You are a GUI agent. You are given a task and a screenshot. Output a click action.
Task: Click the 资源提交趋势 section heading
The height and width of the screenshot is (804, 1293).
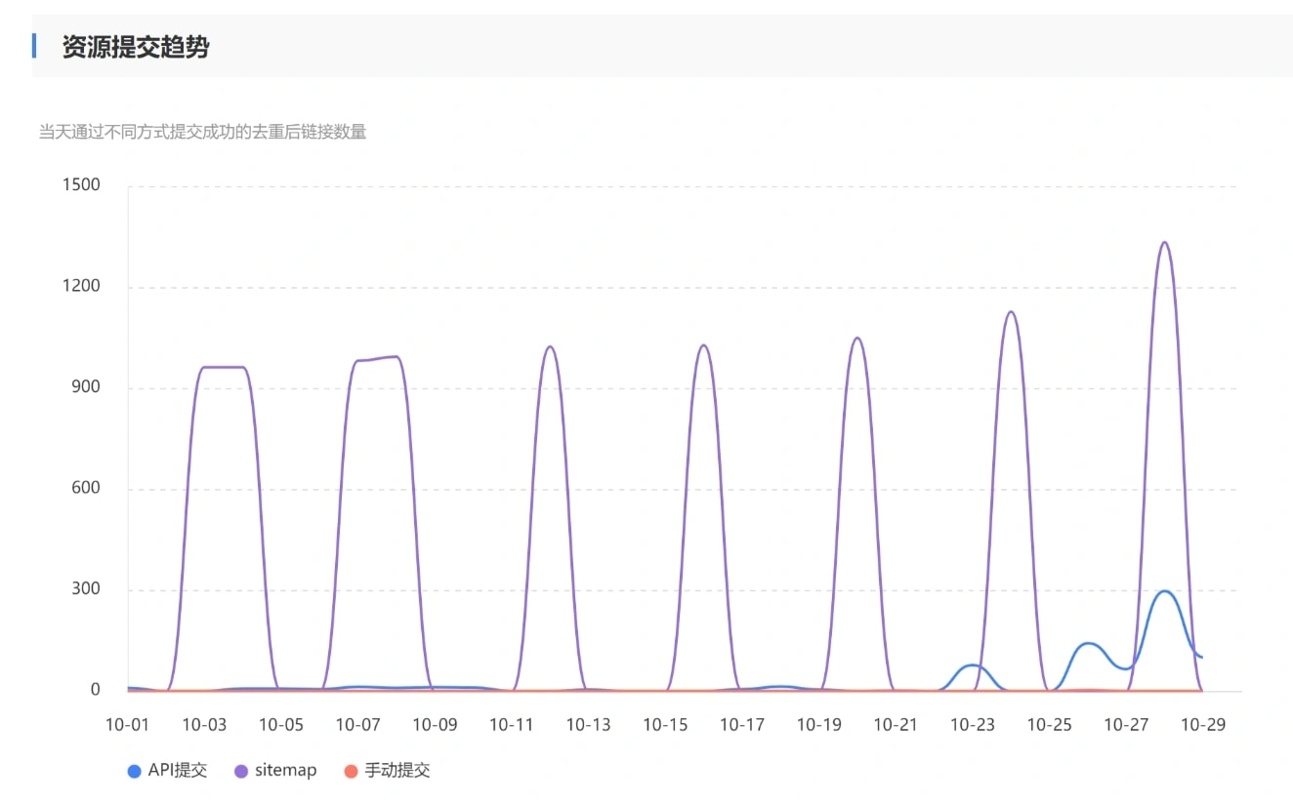coord(136,47)
